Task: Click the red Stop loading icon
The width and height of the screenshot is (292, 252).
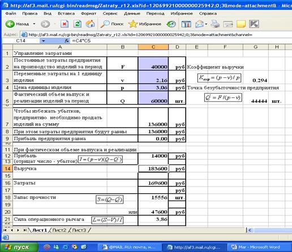Action: [x=65, y=24]
